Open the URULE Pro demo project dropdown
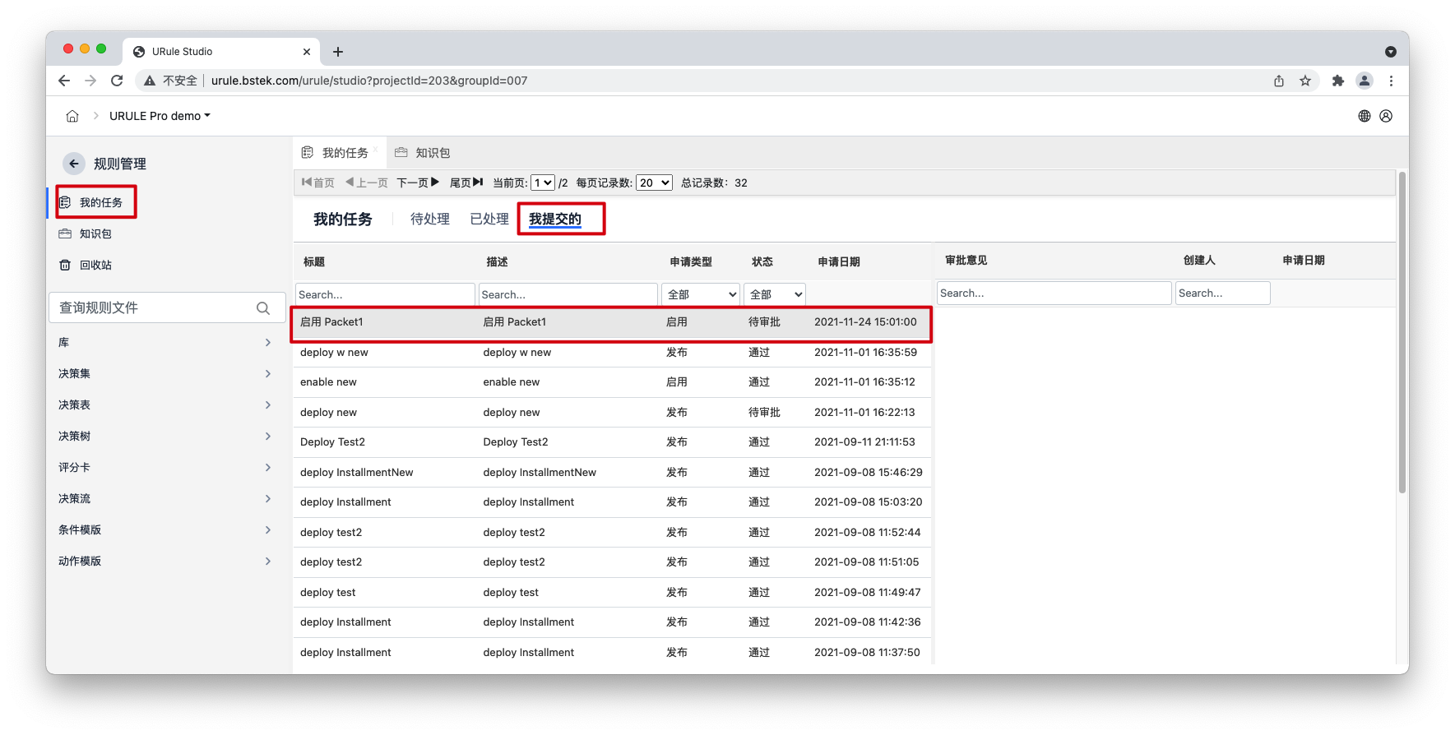Viewport: 1455px width, 735px height. [x=160, y=116]
